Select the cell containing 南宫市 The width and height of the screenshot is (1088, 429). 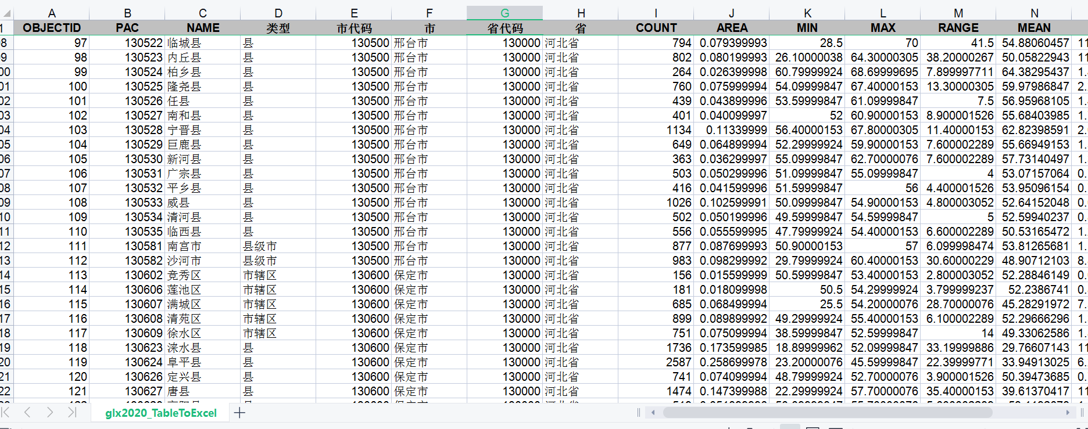point(203,246)
